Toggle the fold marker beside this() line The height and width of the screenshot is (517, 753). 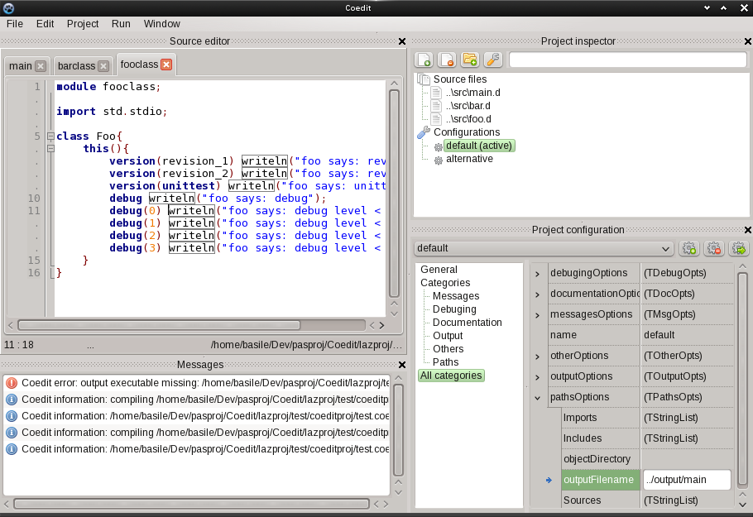click(50, 149)
